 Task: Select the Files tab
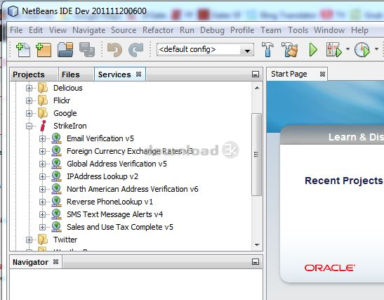click(x=71, y=74)
